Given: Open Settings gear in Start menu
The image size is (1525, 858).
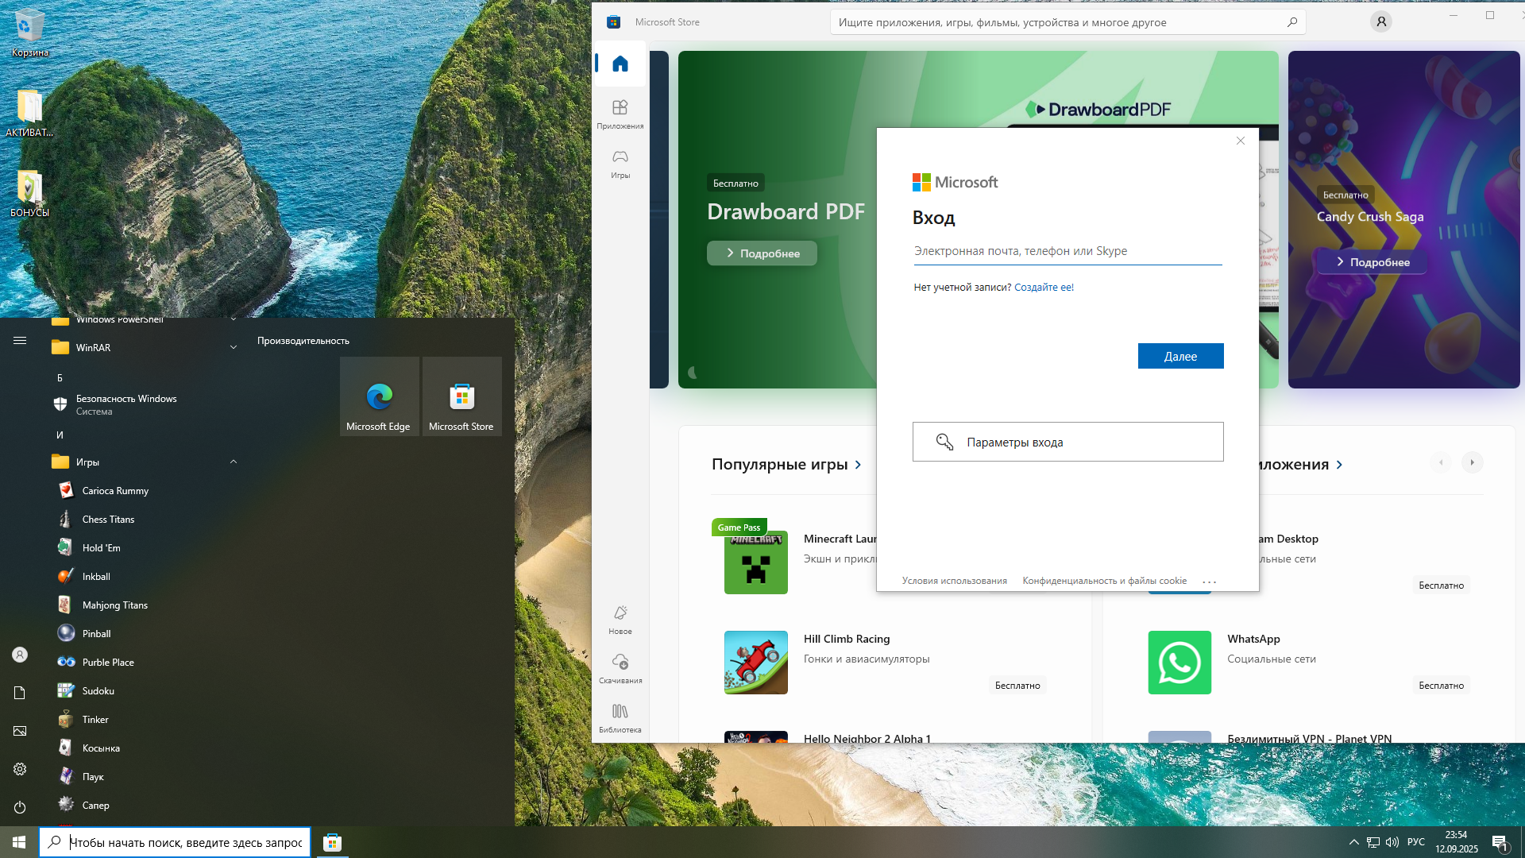Looking at the screenshot, I should pos(20,769).
